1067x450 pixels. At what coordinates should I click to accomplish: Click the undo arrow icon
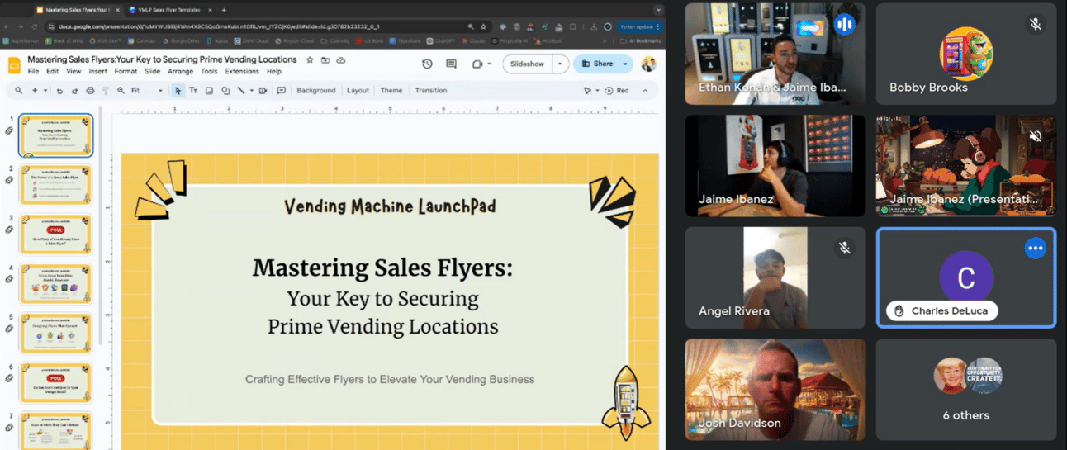click(60, 91)
